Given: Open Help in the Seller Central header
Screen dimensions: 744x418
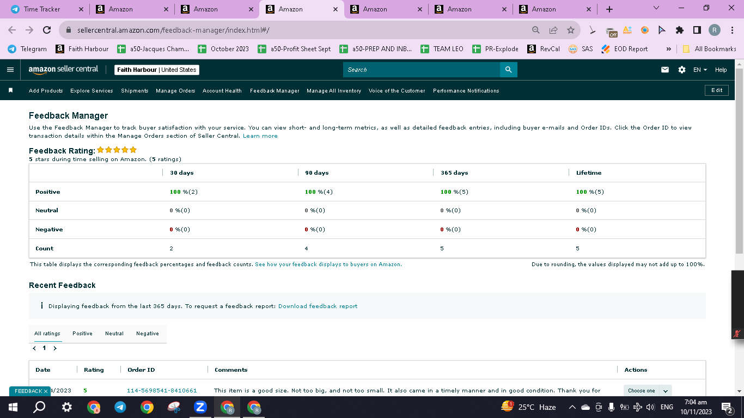Looking at the screenshot, I should (721, 70).
